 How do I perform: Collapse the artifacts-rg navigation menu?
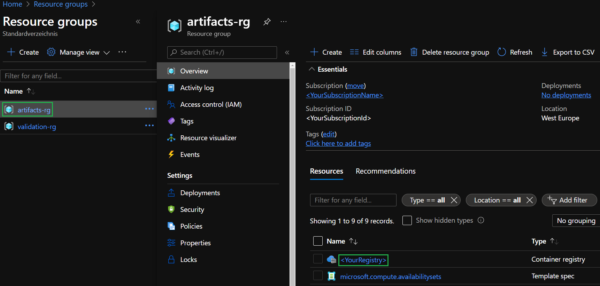[x=287, y=53]
